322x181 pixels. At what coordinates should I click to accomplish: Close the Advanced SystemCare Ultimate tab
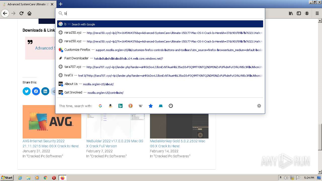52,4
